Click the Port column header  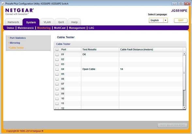[71, 50]
